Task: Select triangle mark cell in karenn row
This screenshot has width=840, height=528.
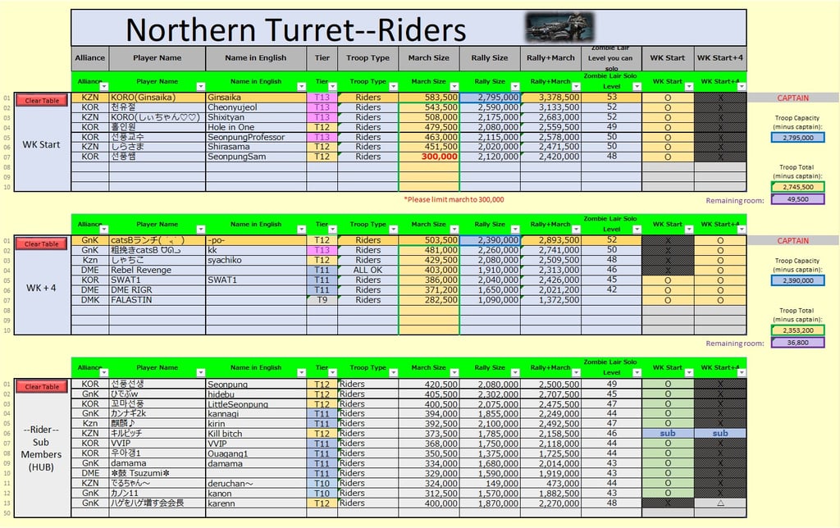Action: click(x=720, y=503)
